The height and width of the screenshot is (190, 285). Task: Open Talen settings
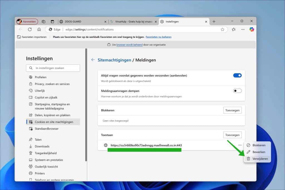[53, 140]
